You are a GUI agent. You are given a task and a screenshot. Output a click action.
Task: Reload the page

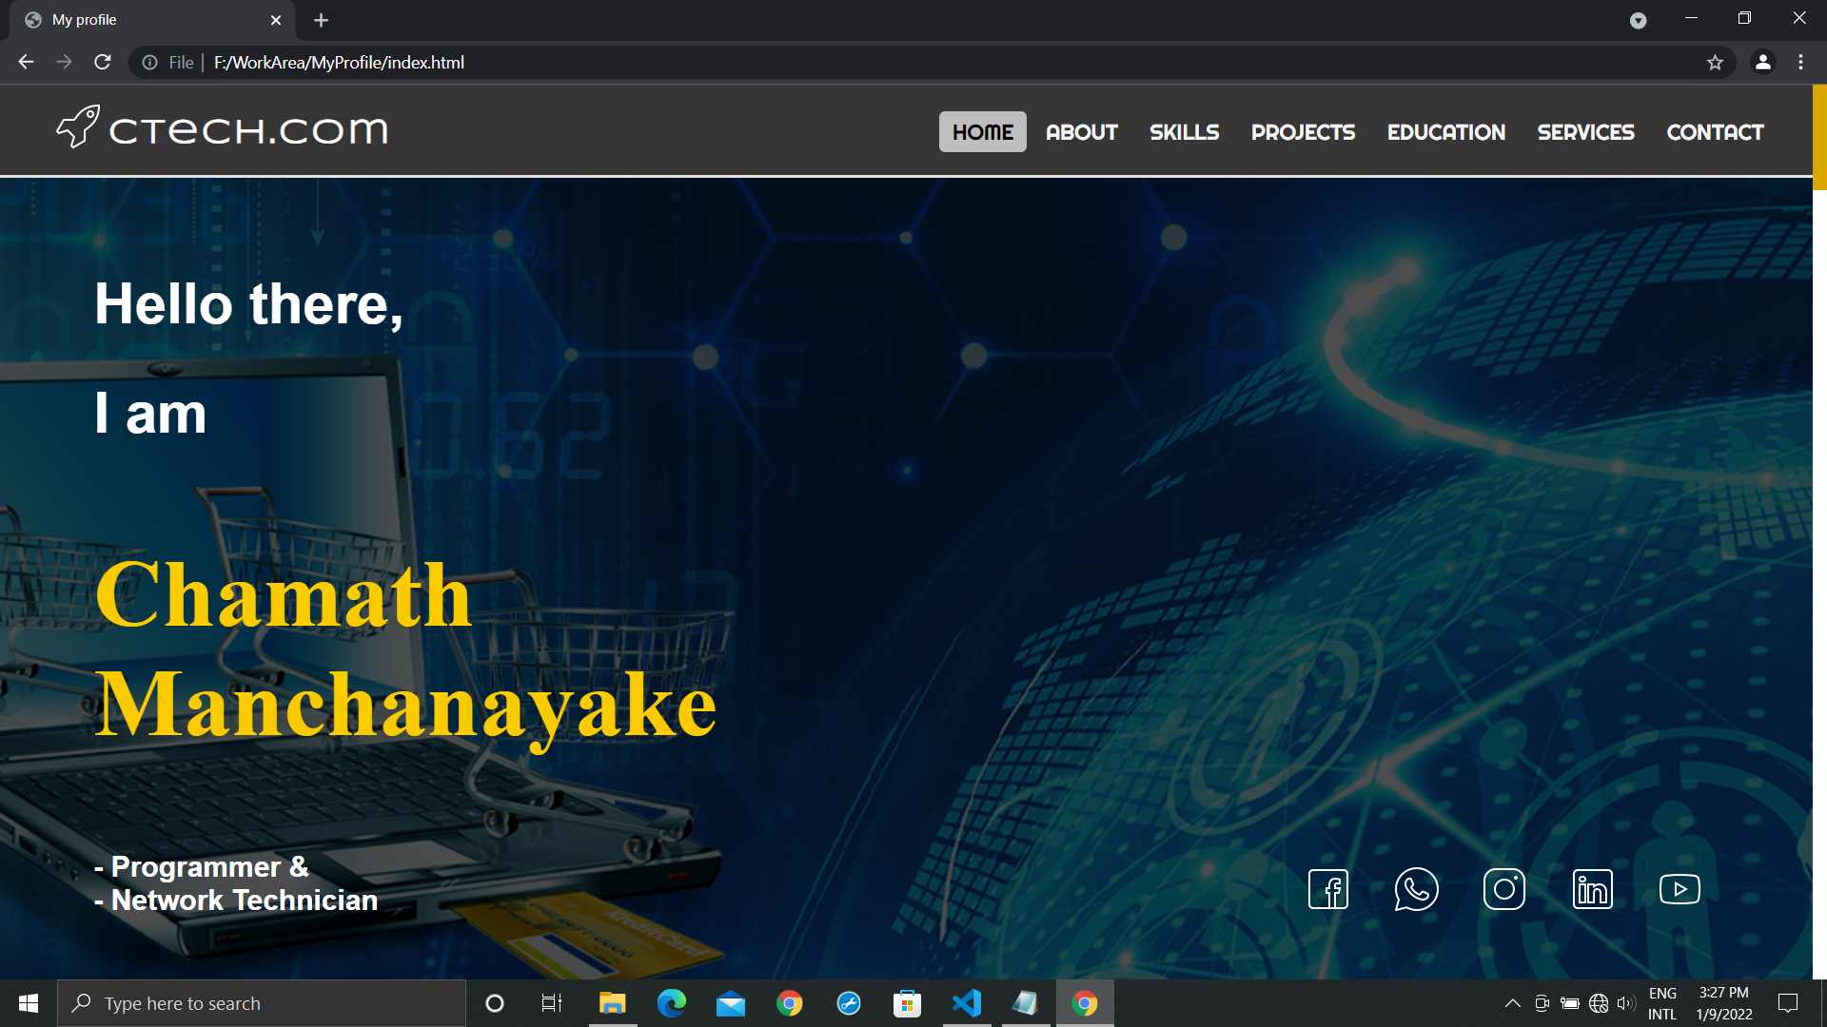point(103,63)
